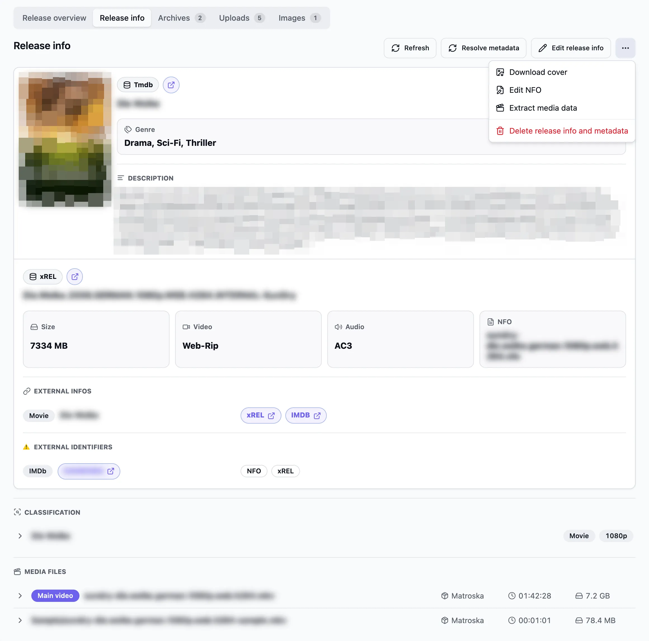Viewport: 649px width, 641px height.
Task: Select Edit NFO menu entry
Action: 562,90
